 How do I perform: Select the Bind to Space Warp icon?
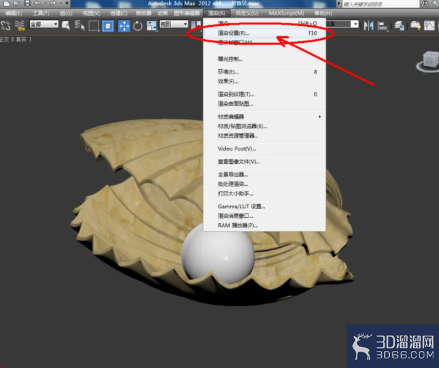[x=20, y=26]
